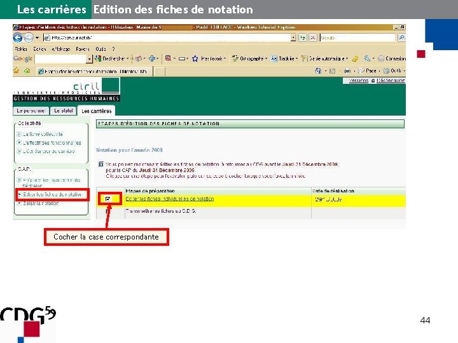Open the Page menu dropdown
The height and width of the screenshot is (343, 458).
[369, 71]
